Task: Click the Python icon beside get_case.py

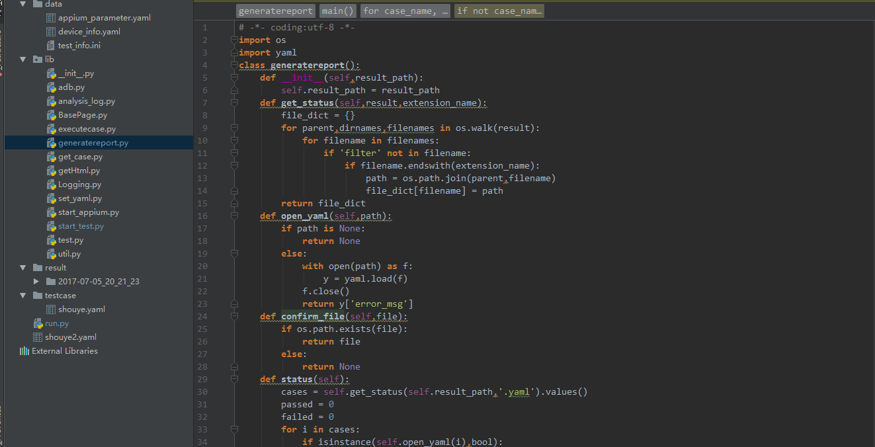Action: click(52, 157)
